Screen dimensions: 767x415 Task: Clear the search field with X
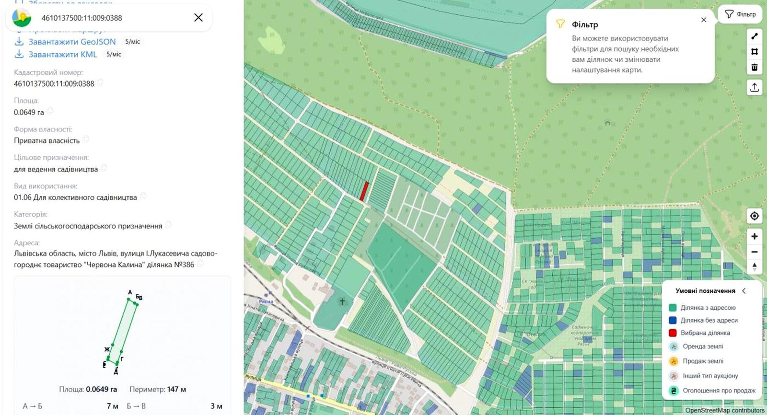pyautogui.click(x=198, y=18)
